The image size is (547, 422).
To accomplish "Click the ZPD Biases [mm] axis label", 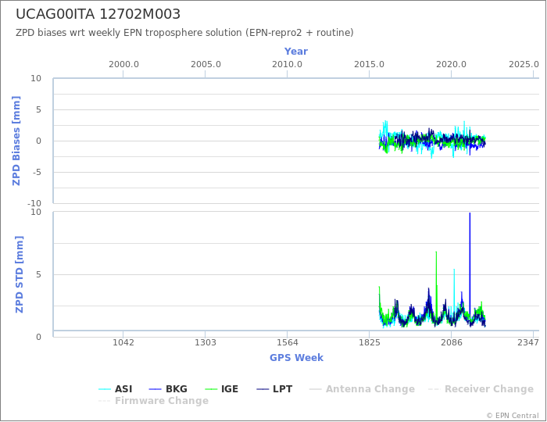I will (x=16, y=141).
